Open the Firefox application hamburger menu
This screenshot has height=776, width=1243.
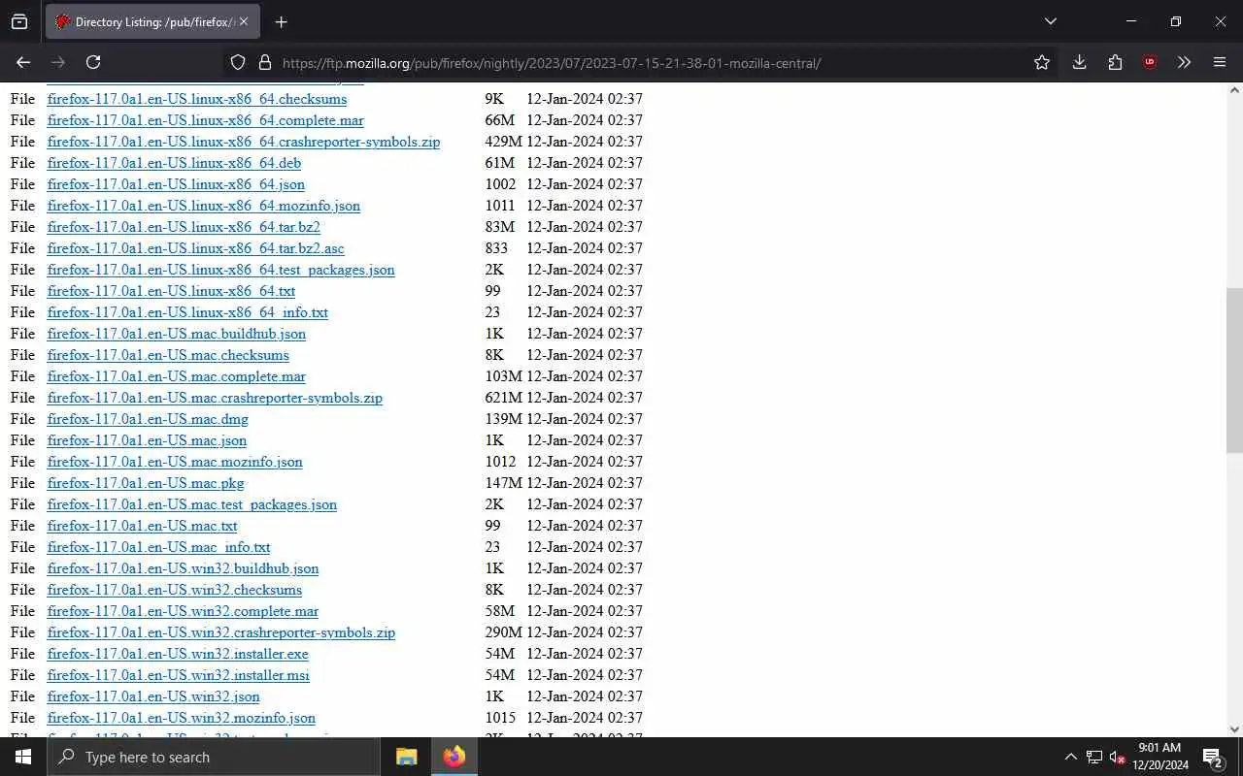(1220, 62)
